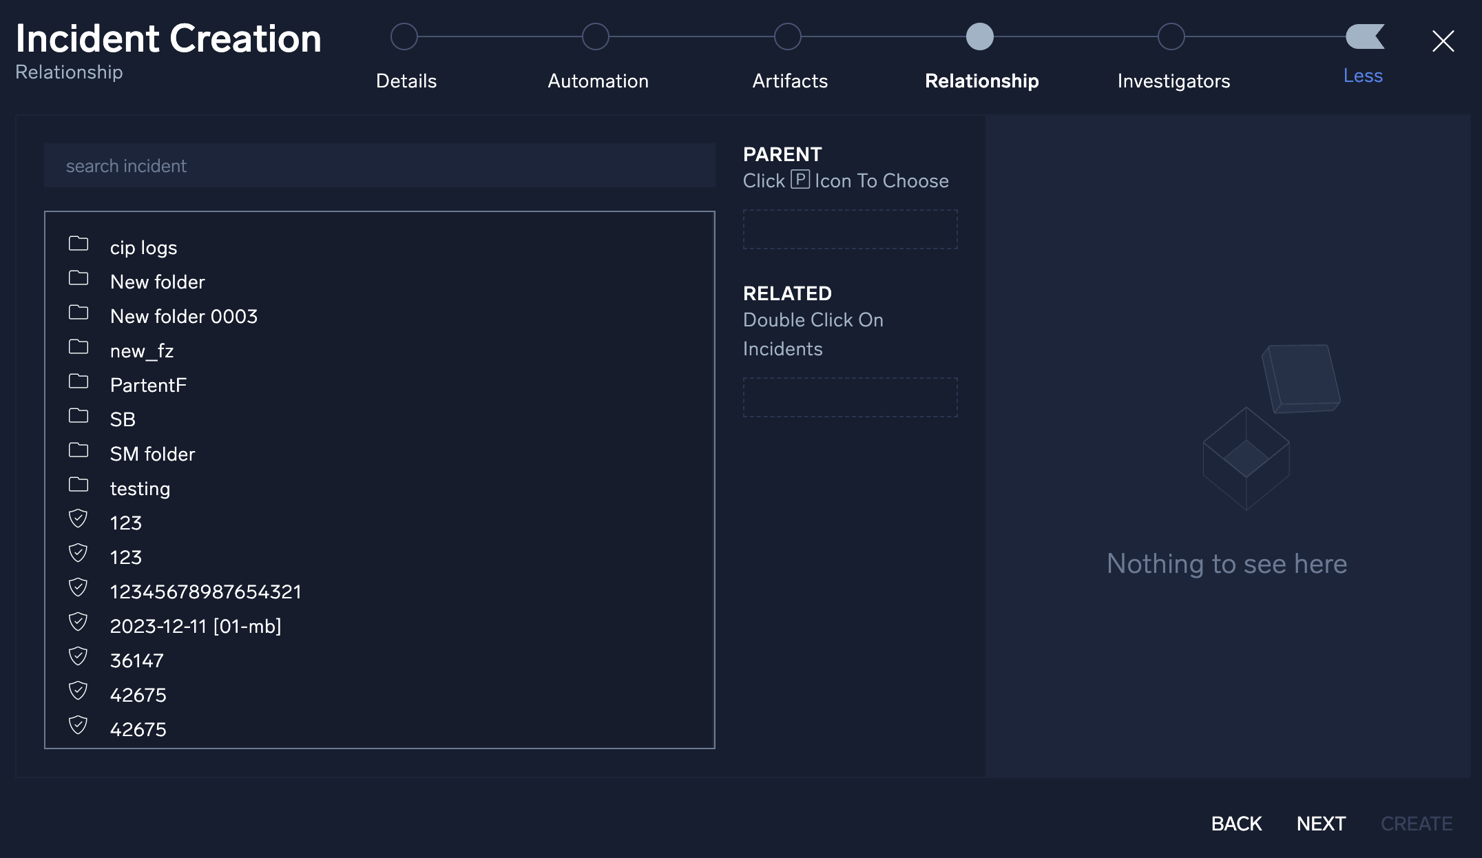
Task: Select the shield icon for "12345678987654321"
Action: [78, 588]
